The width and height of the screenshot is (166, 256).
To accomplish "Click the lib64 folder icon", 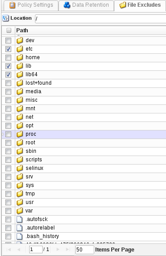I will click(x=20, y=74).
